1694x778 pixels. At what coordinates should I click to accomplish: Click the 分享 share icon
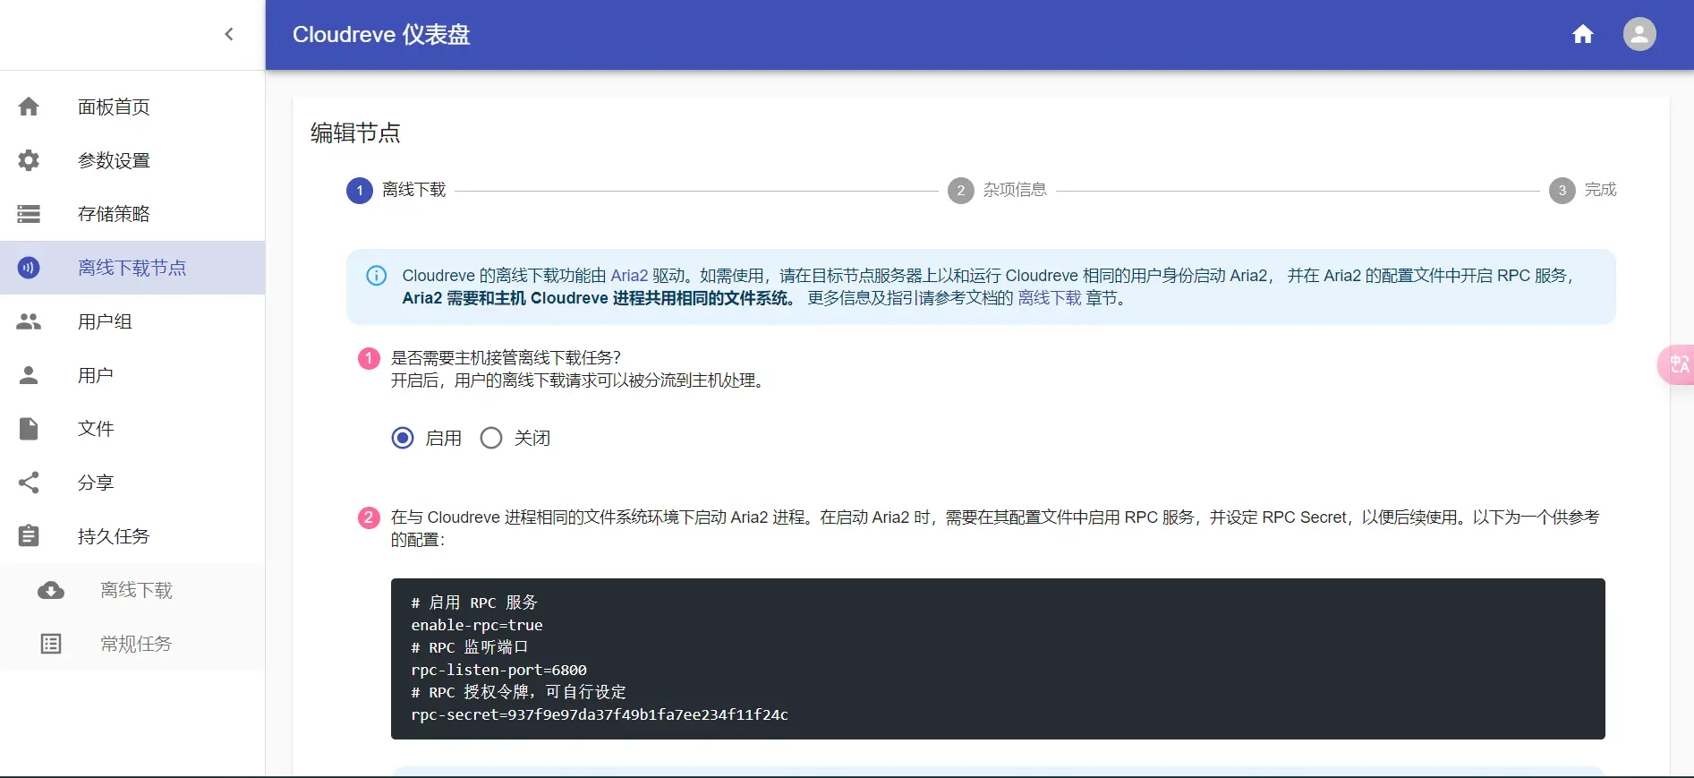pyautogui.click(x=29, y=483)
